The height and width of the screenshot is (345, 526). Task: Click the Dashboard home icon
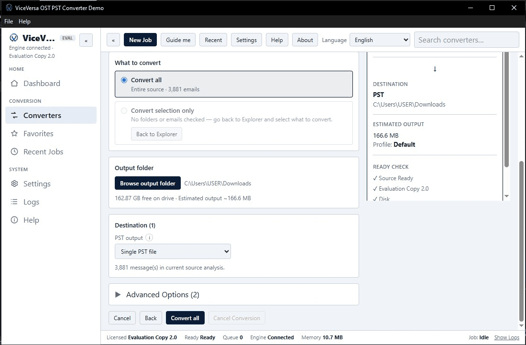14,83
